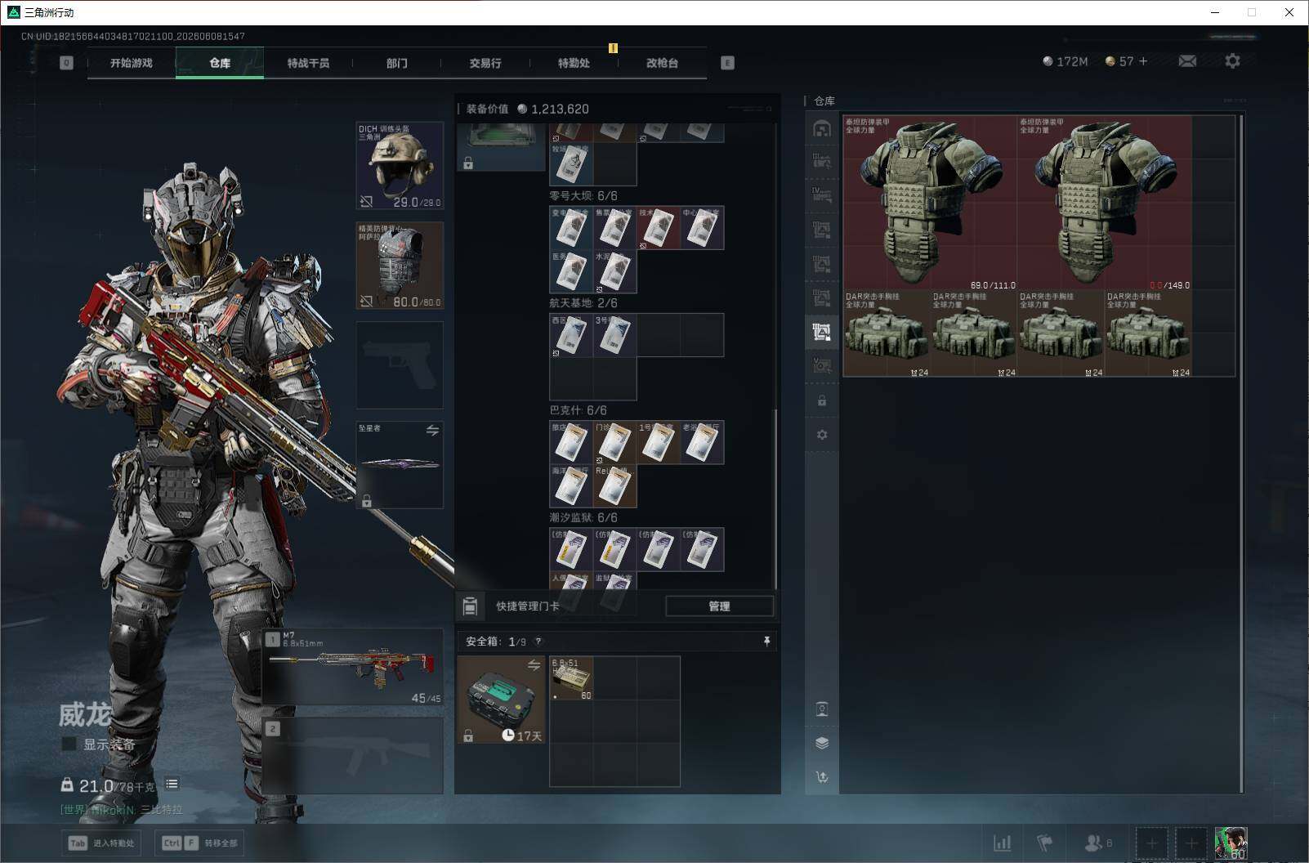1309x863 pixels.
Task: Select the highlighted active stash page icon
Action: coord(822,332)
